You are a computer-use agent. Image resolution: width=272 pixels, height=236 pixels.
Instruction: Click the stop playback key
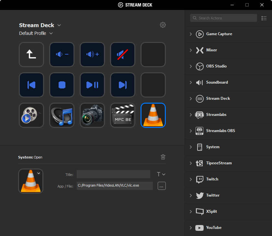pos(62,85)
